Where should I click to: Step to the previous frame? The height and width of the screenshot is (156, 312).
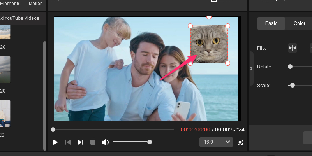(x=68, y=142)
